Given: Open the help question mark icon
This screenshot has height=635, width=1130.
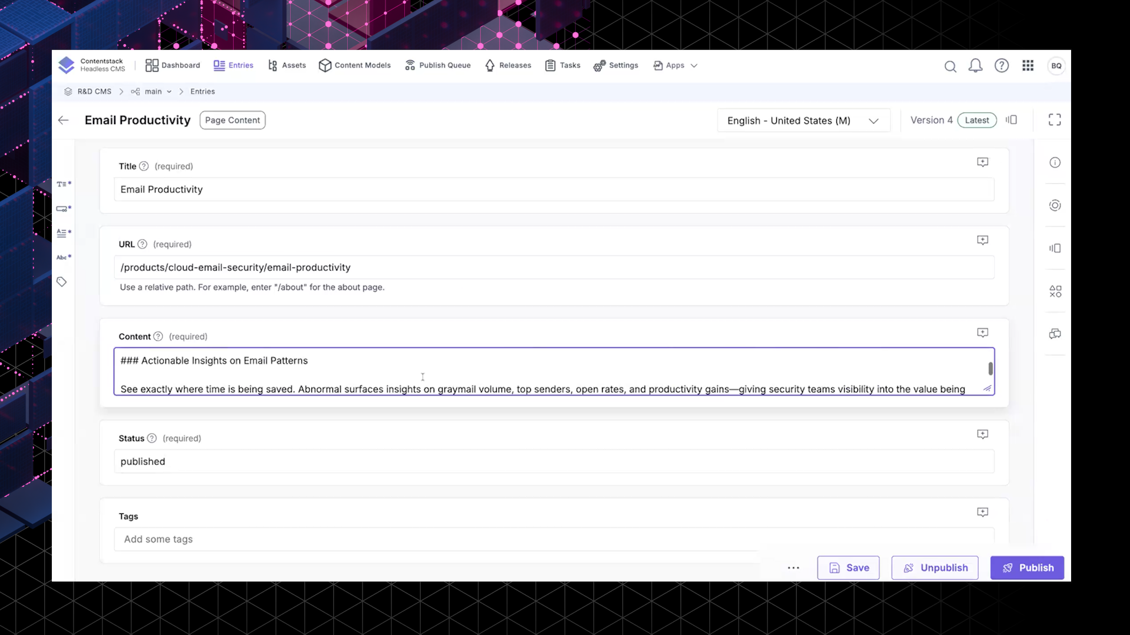Looking at the screenshot, I should [1001, 66].
